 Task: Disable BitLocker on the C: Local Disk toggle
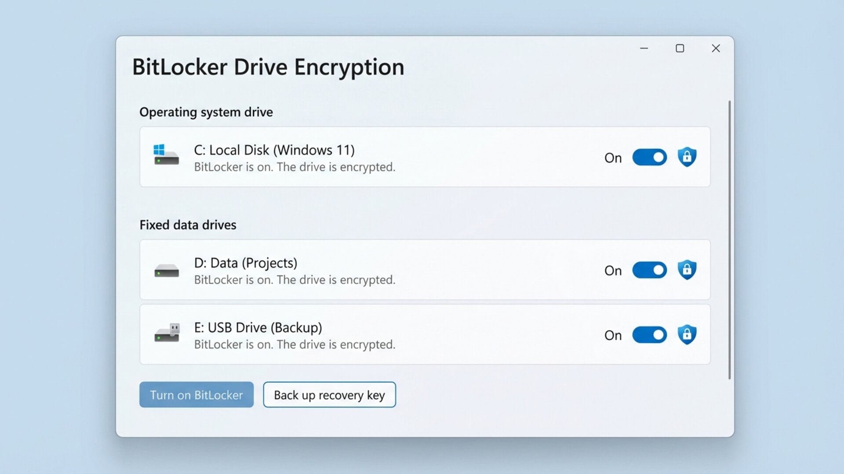tap(650, 157)
